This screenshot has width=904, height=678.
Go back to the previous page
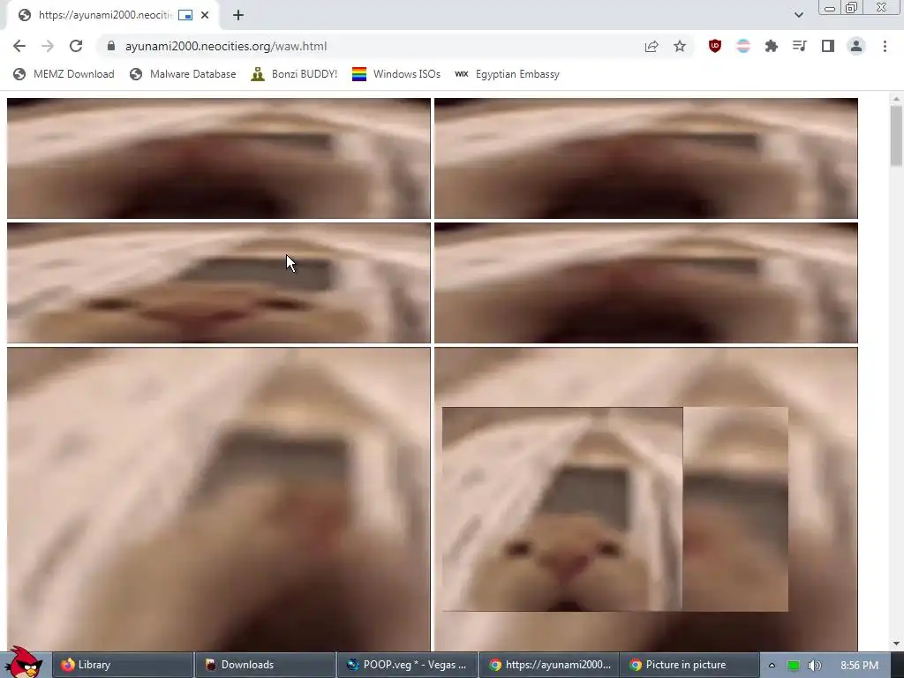tap(19, 46)
